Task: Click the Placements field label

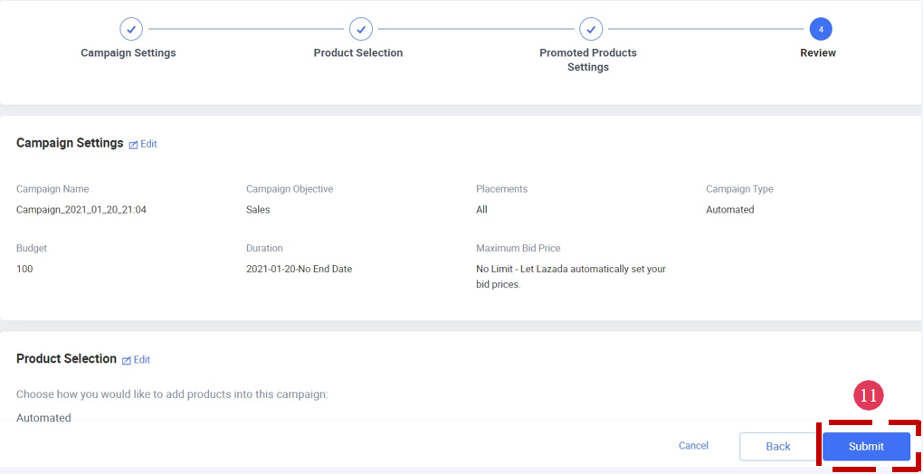Action: (x=501, y=189)
